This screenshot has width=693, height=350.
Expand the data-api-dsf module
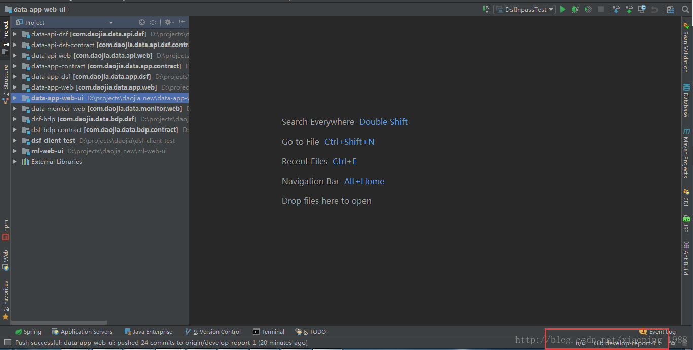15,34
